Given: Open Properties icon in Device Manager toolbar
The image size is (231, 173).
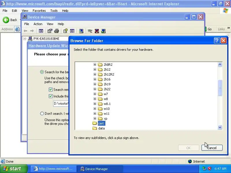Looking at the screenshot, I should tap(50, 31).
